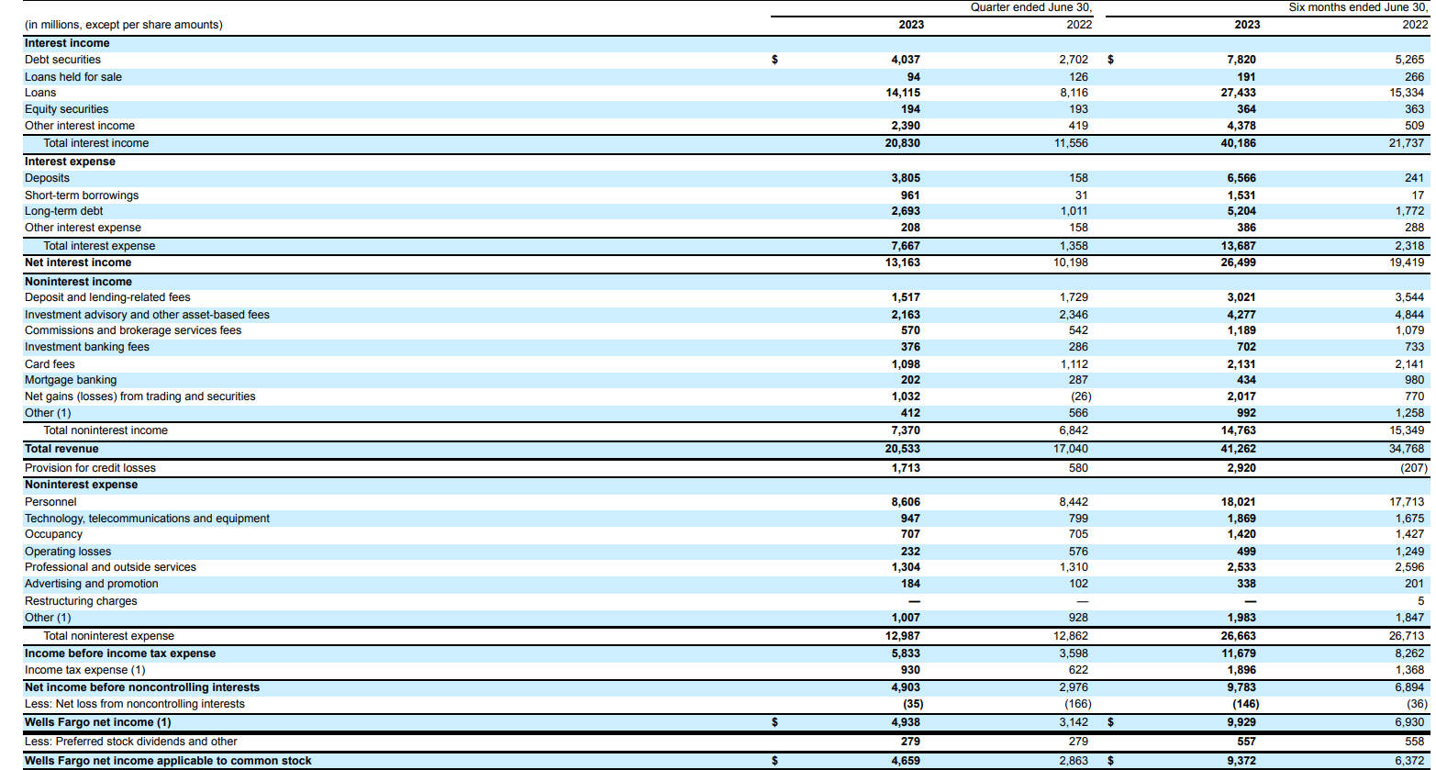This screenshot has height=770, width=1436.
Task: Select the "Personnel" expense row label
Action: click(x=50, y=501)
